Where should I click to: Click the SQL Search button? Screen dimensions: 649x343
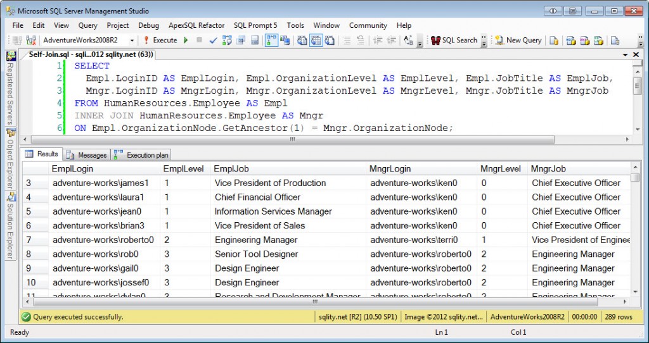(x=454, y=40)
